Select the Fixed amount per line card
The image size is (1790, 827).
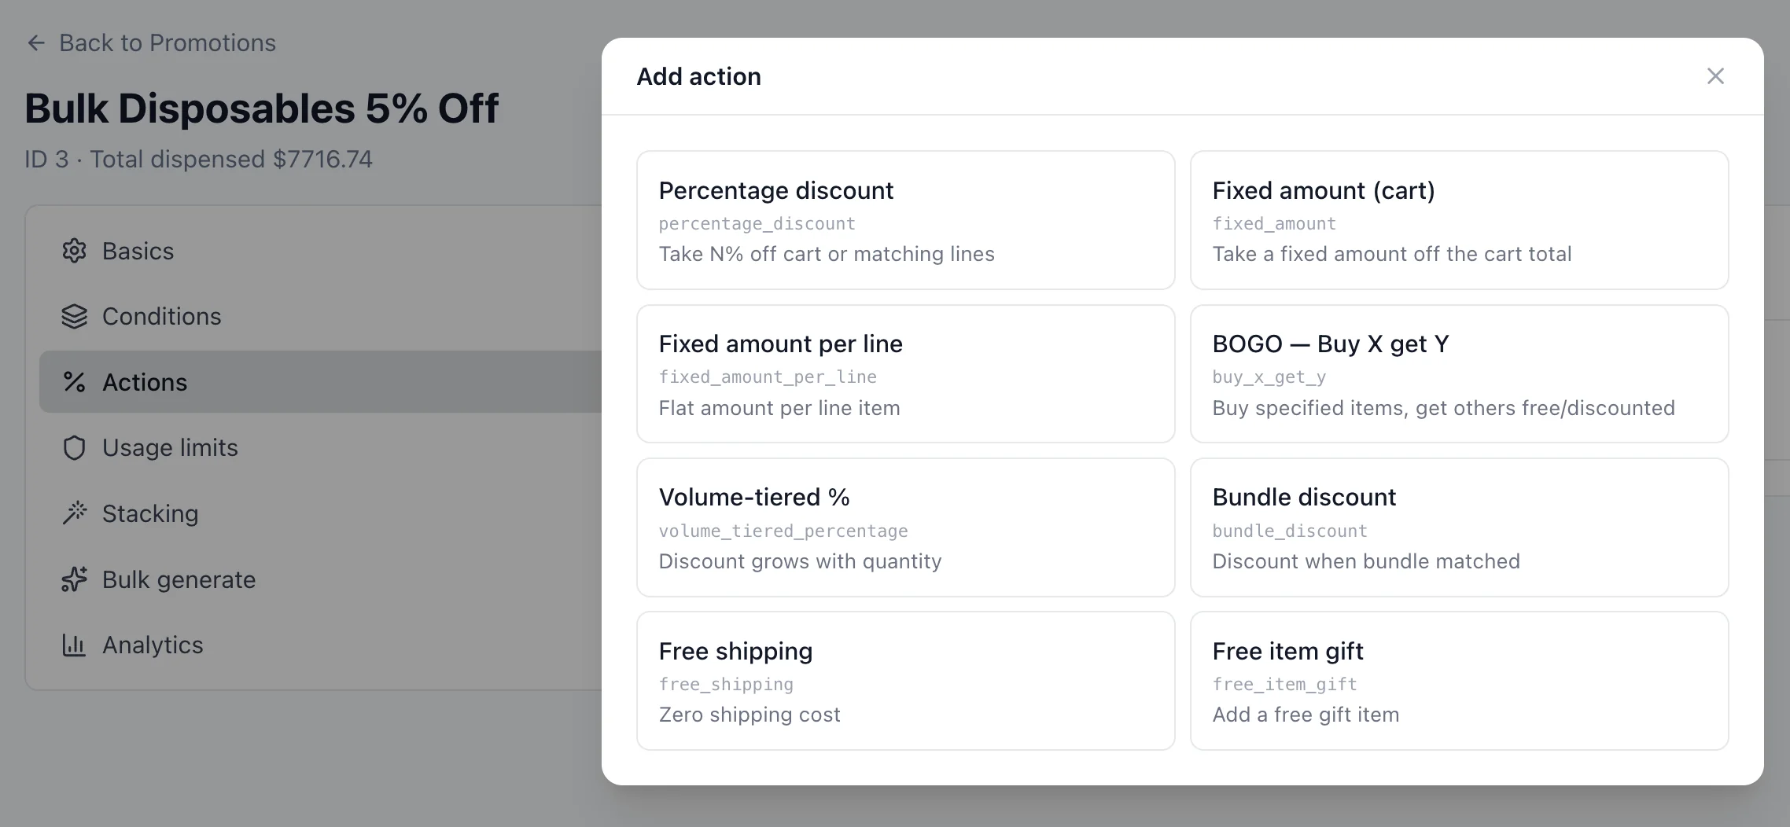[x=905, y=374]
